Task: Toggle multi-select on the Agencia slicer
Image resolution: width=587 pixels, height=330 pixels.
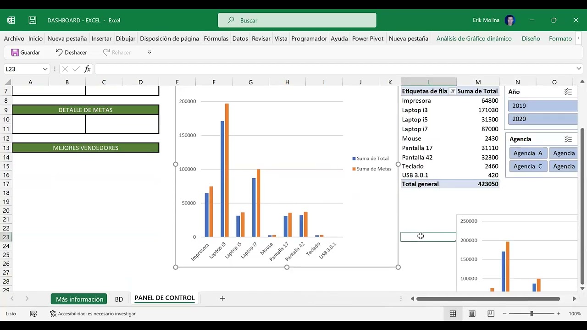Action: point(568,139)
